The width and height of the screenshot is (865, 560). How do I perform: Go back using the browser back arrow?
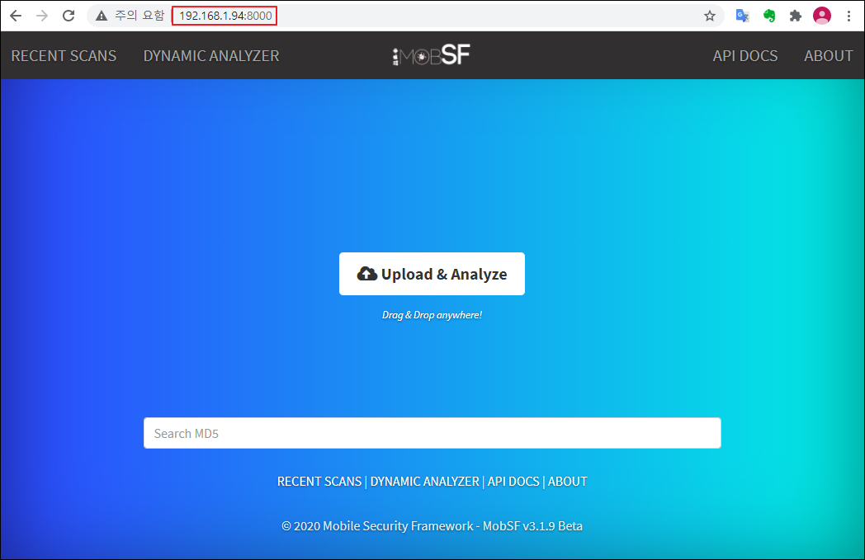16,16
